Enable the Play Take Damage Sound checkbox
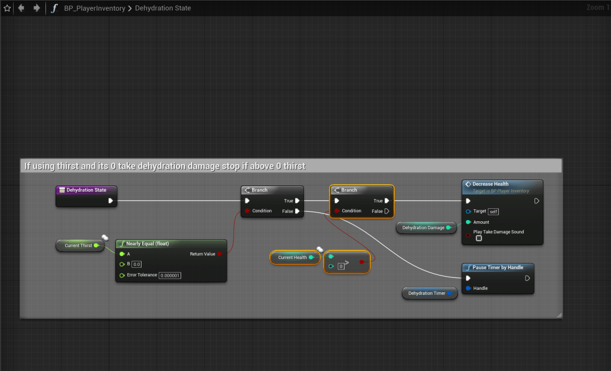The image size is (611, 371). tap(479, 239)
